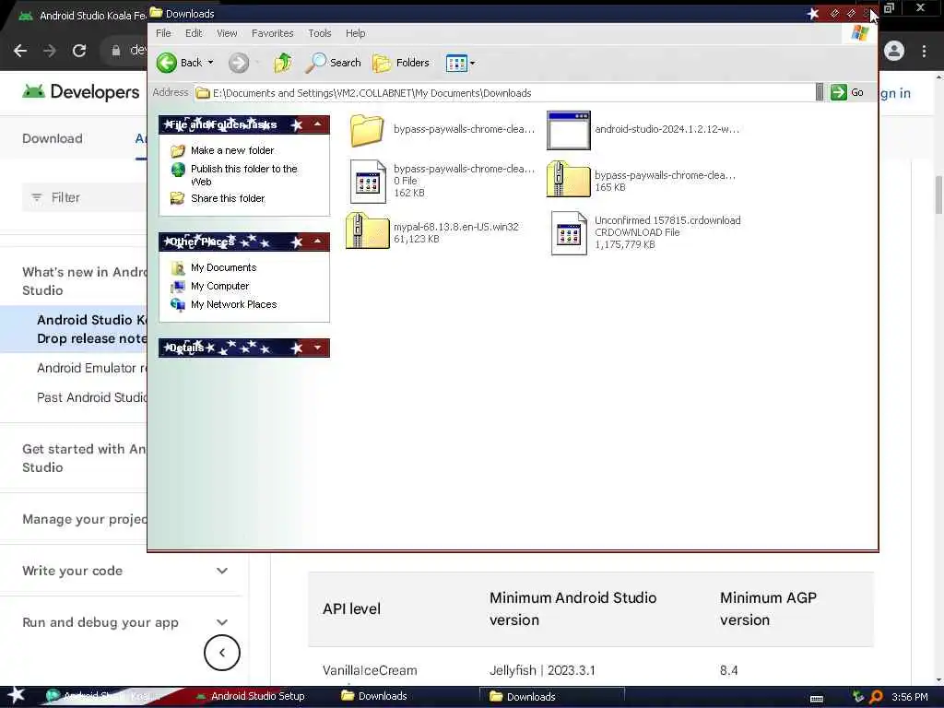Click the taskbar clock showing 3:56 PM
944x708 pixels.
(909, 697)
